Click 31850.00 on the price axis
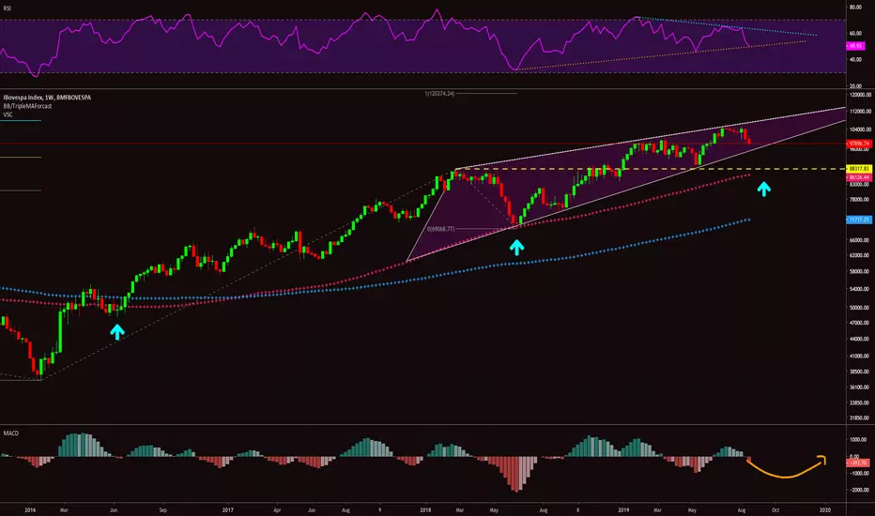This screenshot has width=875, height=516. click(x=860, y=417)
